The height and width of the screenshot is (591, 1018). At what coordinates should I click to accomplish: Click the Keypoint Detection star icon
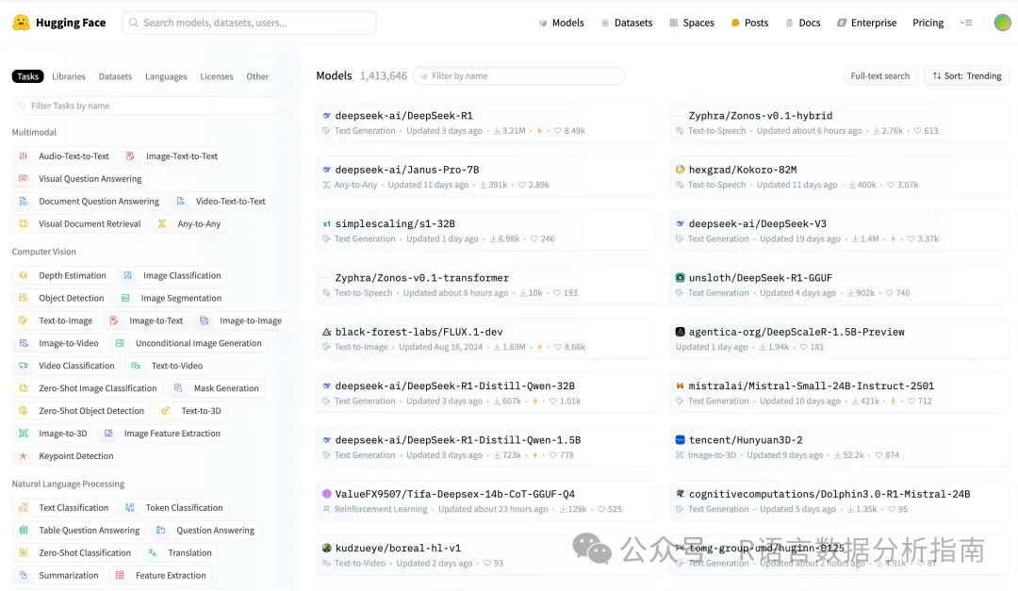click(x=24, y=456)
